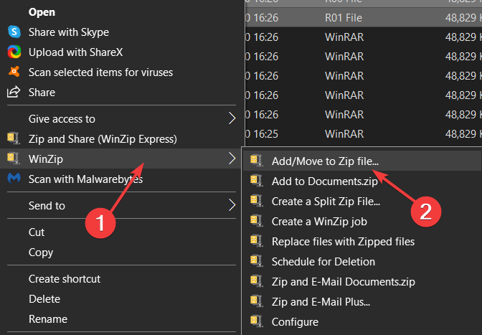
Task: Click icon beside Create a Split Zip File
Action: click(256, 201)
